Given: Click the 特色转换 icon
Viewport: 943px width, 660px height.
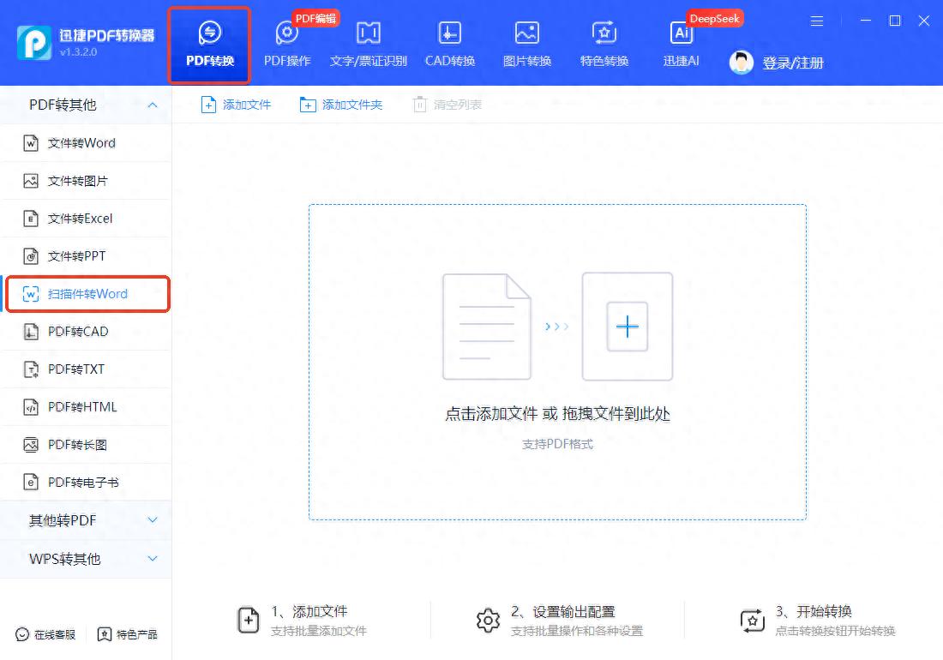Looking at the screenshot, I should [x=604, y=34].
